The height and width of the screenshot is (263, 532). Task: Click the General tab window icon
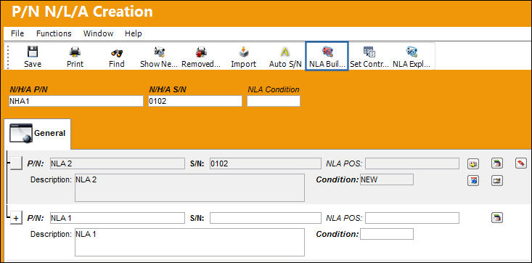coord(21,133)
